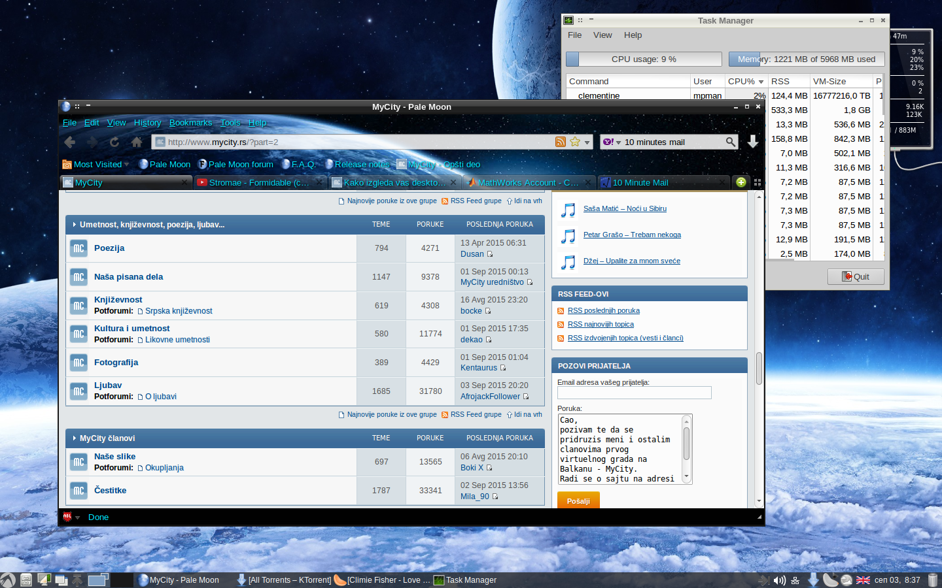
Task: Open Task Manager's Help menu
Action: [633, 35]
